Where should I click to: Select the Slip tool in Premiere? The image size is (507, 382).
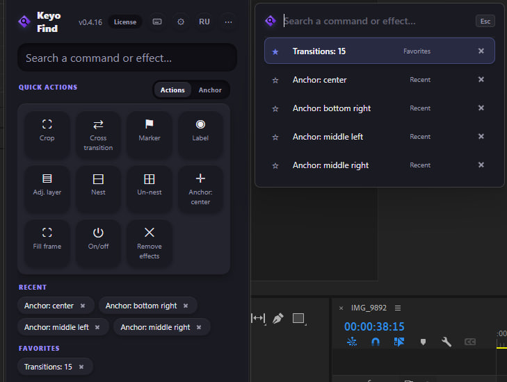[x=258, y=318]
